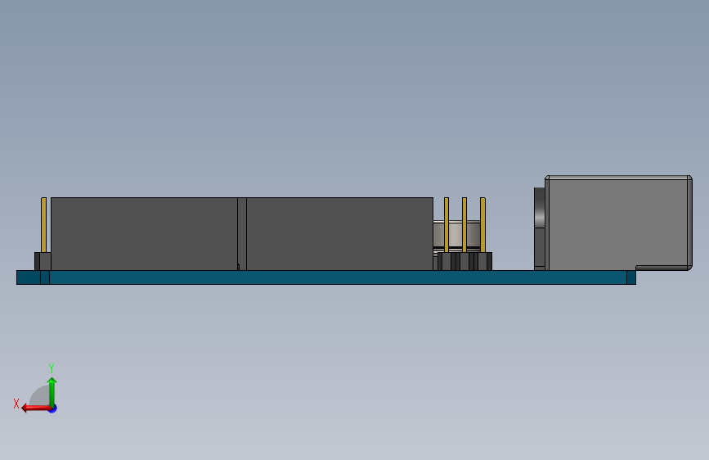Viewport: 709px width, 460px height.
Task: Click the blue Z axis dot of triad
Action: [53, 408]
